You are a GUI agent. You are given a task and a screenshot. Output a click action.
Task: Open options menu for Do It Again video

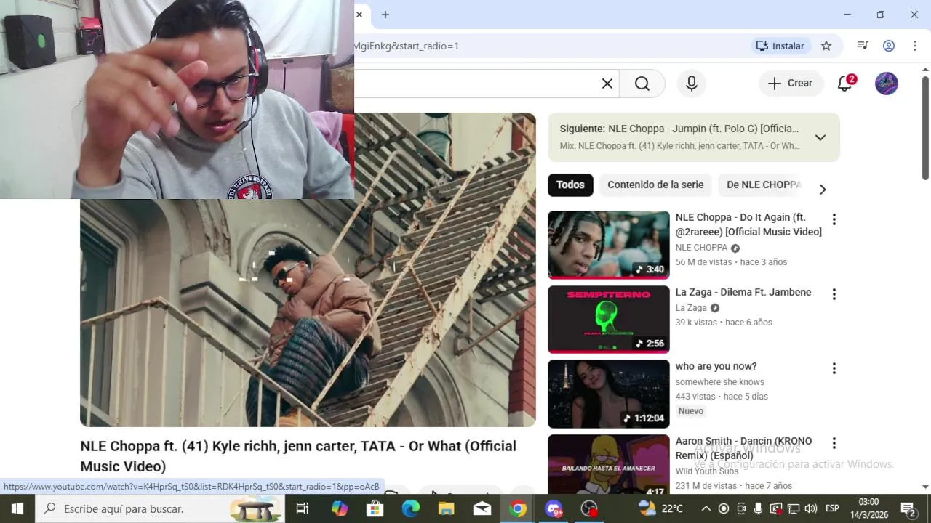834,219
